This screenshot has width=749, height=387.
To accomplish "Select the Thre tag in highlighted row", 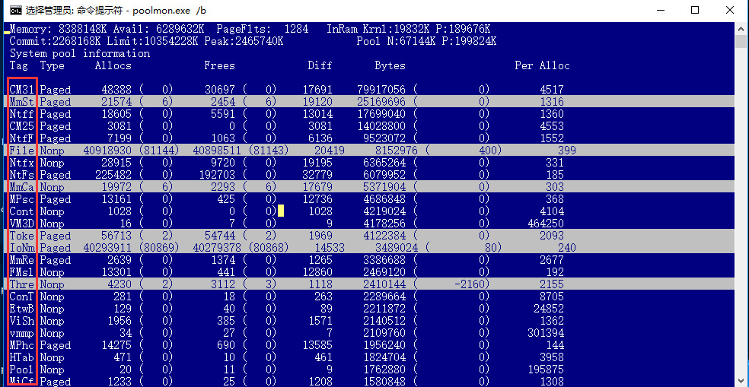I will pyautogui.click(x=22, y=284).
